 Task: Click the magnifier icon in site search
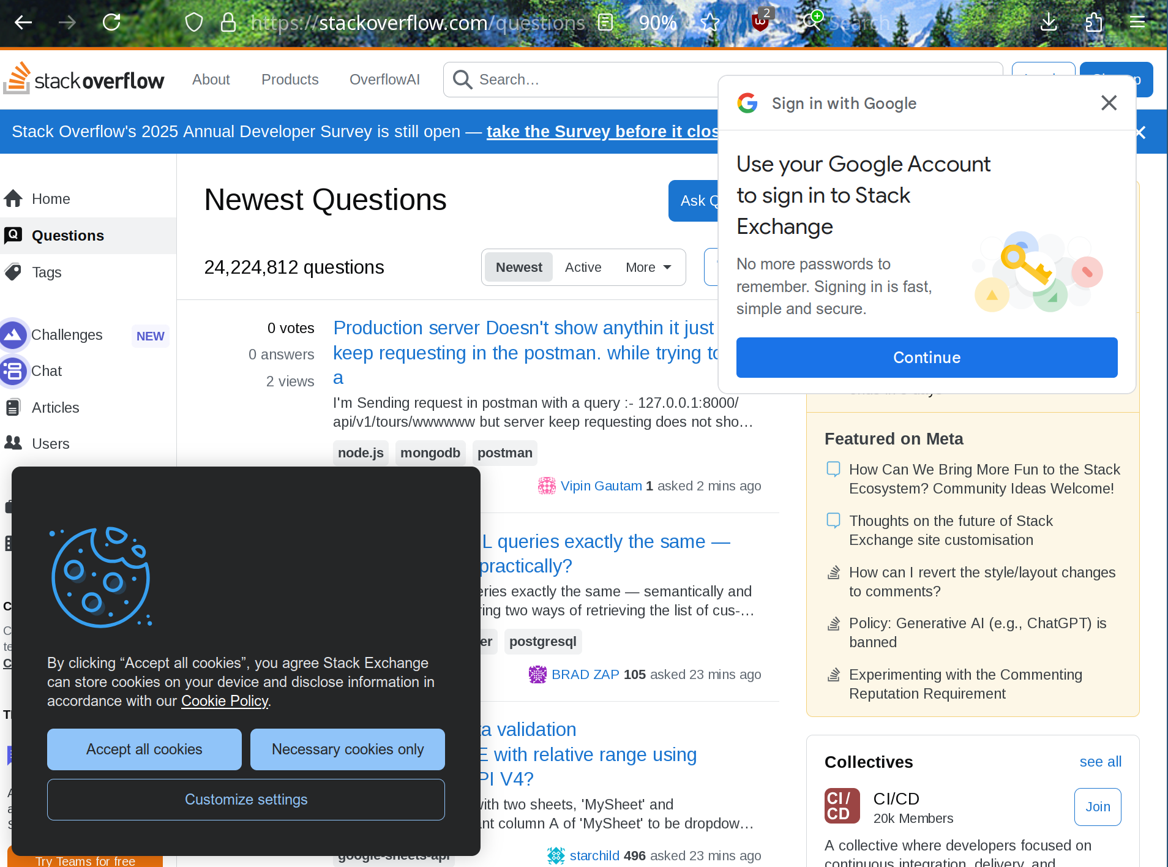pyautogui.click(x=463, y=80)
